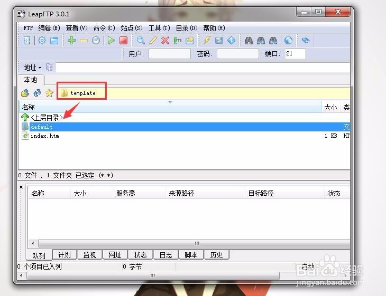The height and width of the screenshot is (296, 386).
Task: Click the queue 状态 column header
Action: point(337,193)
